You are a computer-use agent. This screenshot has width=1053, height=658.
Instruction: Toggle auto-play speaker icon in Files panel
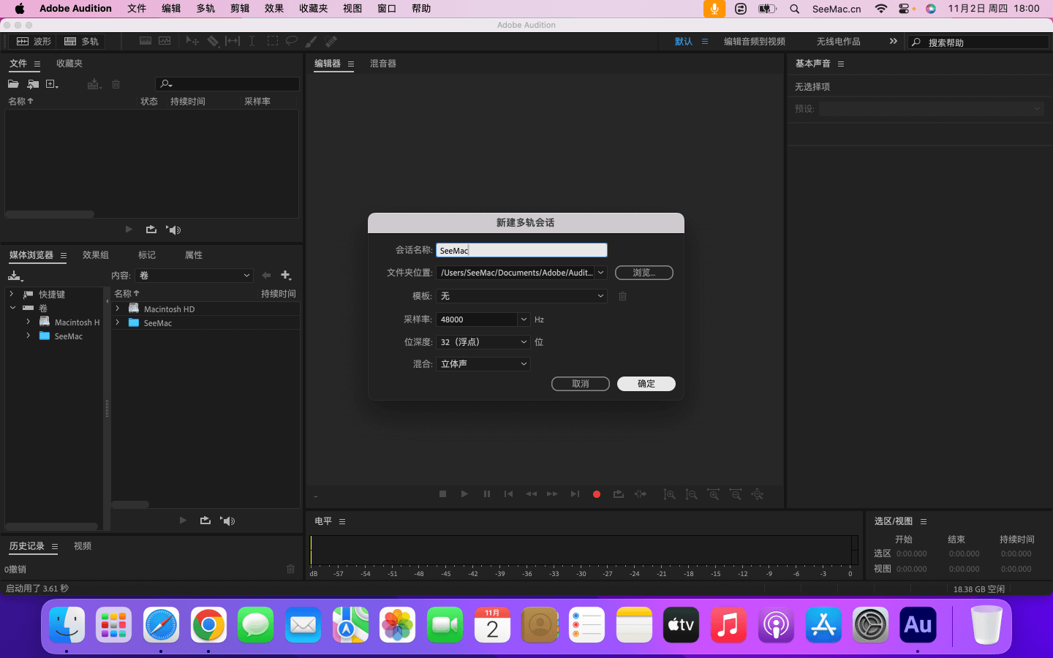point(173,230)
